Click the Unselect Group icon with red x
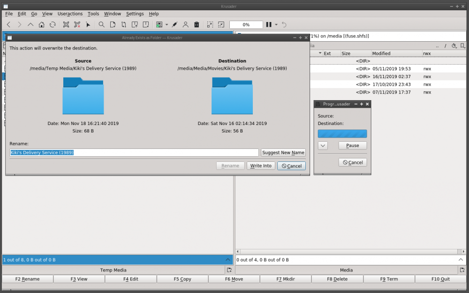 pos(77,24)
